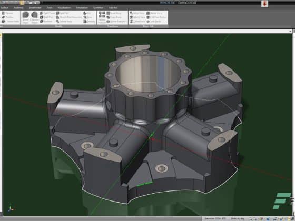Click the Delete Face tool
Image resolution: width=295 pixels, height=221 pixels.
[154, 13]
